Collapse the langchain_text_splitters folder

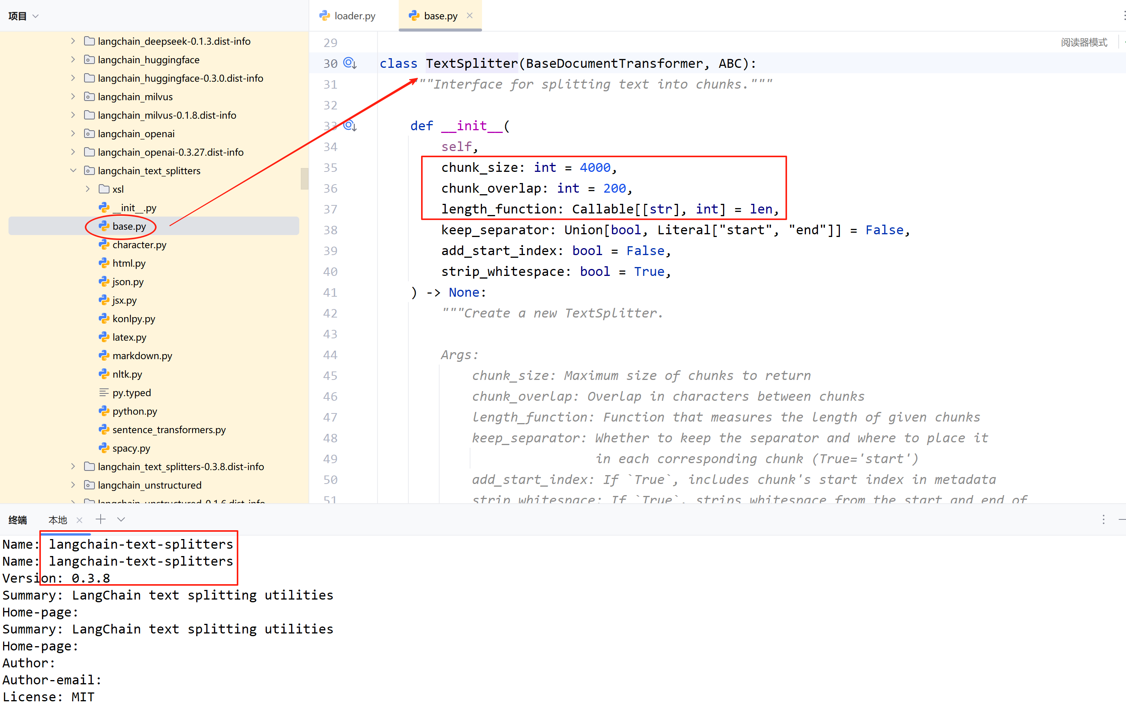point(73,171)
